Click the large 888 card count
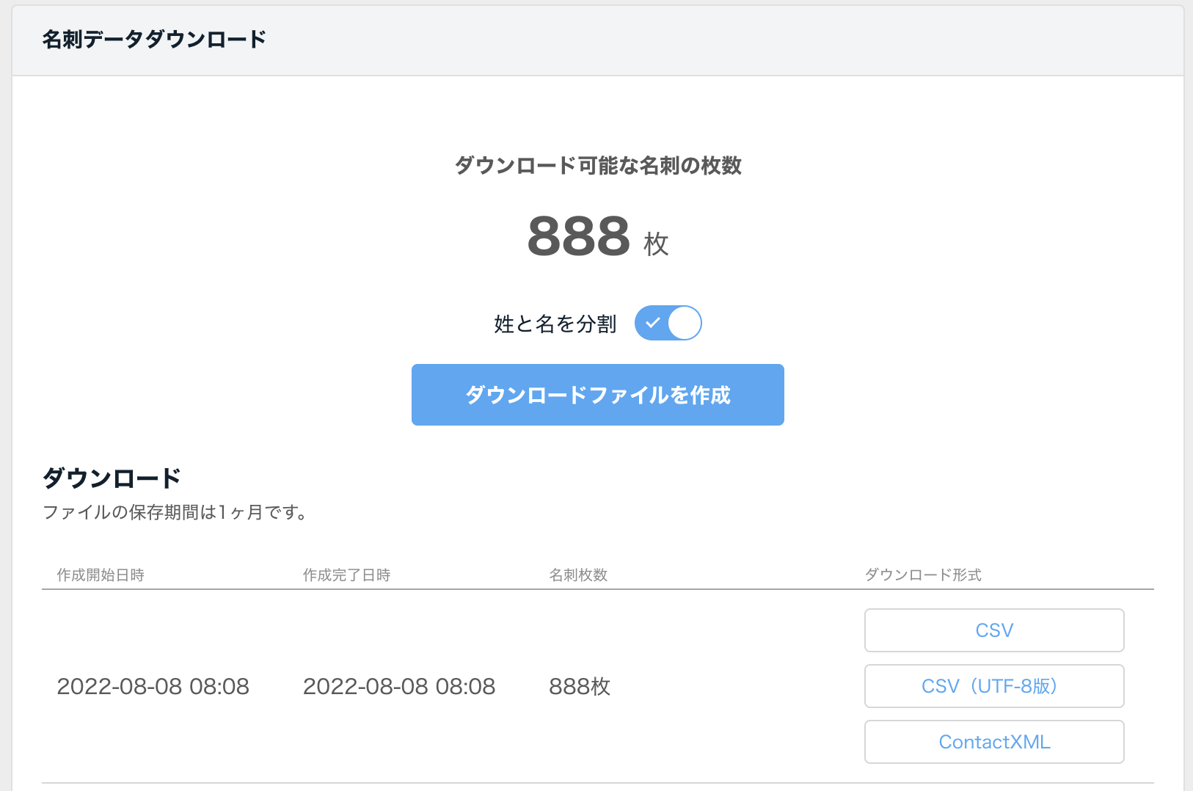Screen dimensions: 1193x791 (x=578, y=236)
